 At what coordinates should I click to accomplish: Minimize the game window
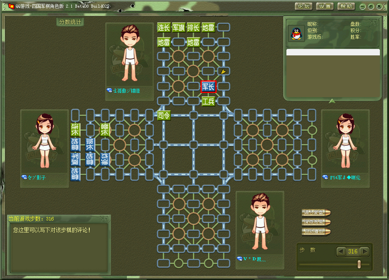click(x=362, y=7)
